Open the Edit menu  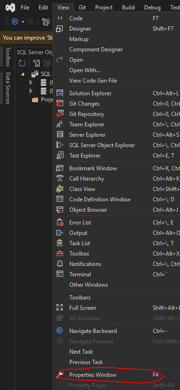pos(43,8)
